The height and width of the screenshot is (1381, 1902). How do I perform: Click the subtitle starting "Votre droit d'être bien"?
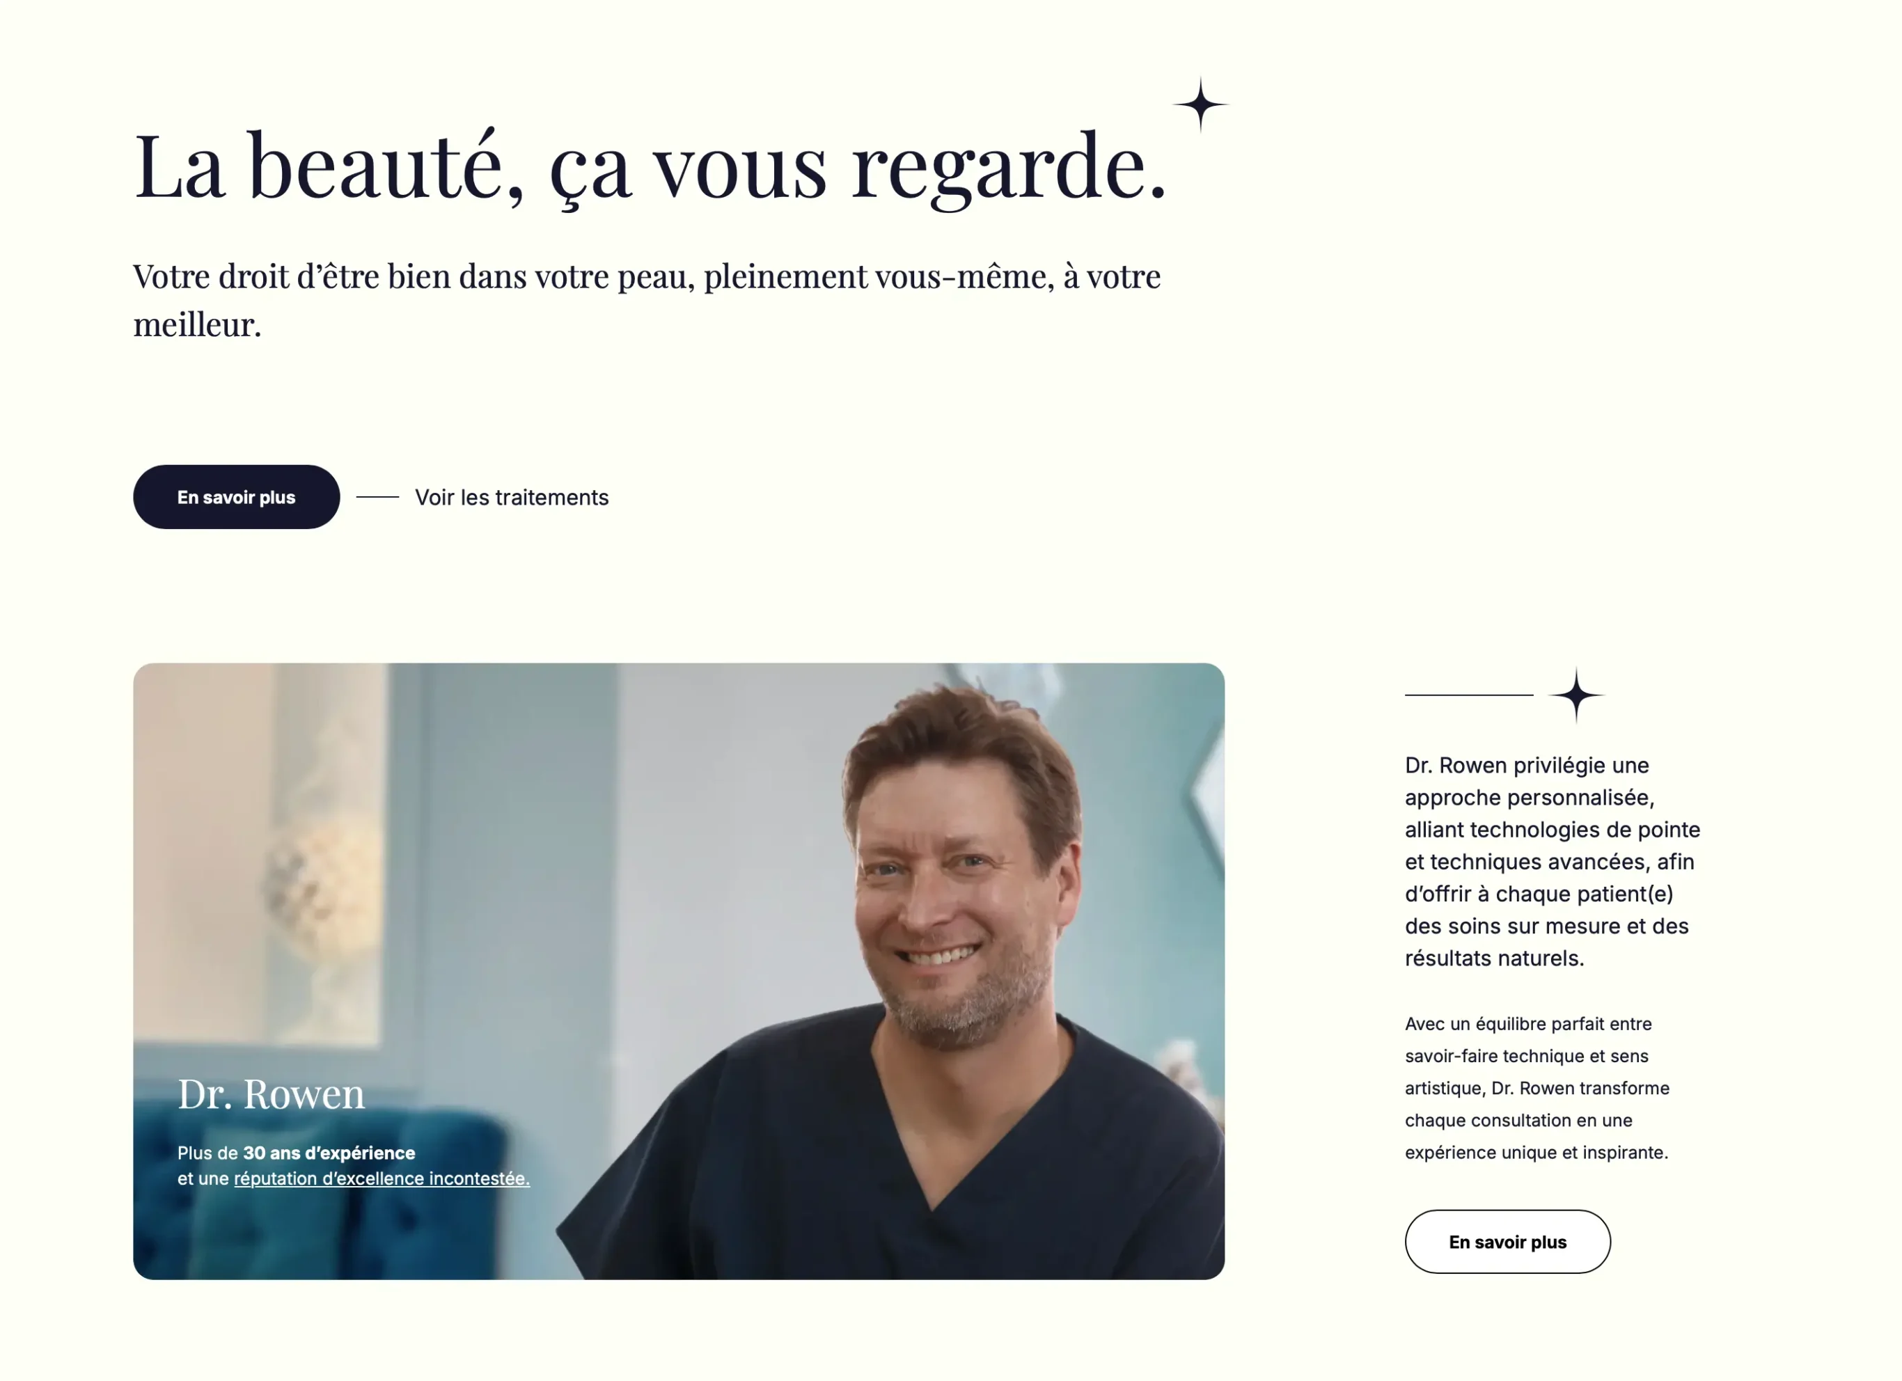click(x=647, y=300)
